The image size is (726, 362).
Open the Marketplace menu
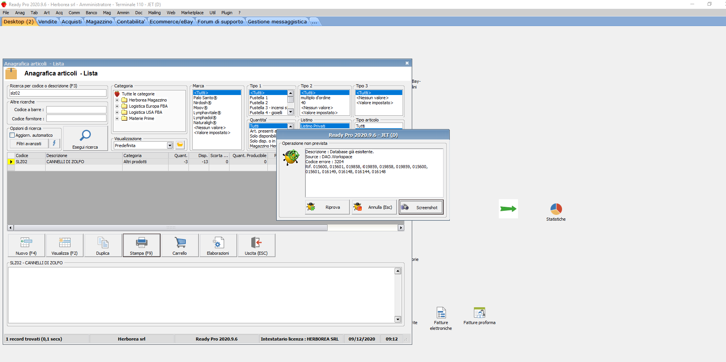point(192,13)
